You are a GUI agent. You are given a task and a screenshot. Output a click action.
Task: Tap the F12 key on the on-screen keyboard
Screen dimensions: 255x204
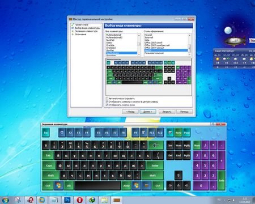[x=160, y=133]
